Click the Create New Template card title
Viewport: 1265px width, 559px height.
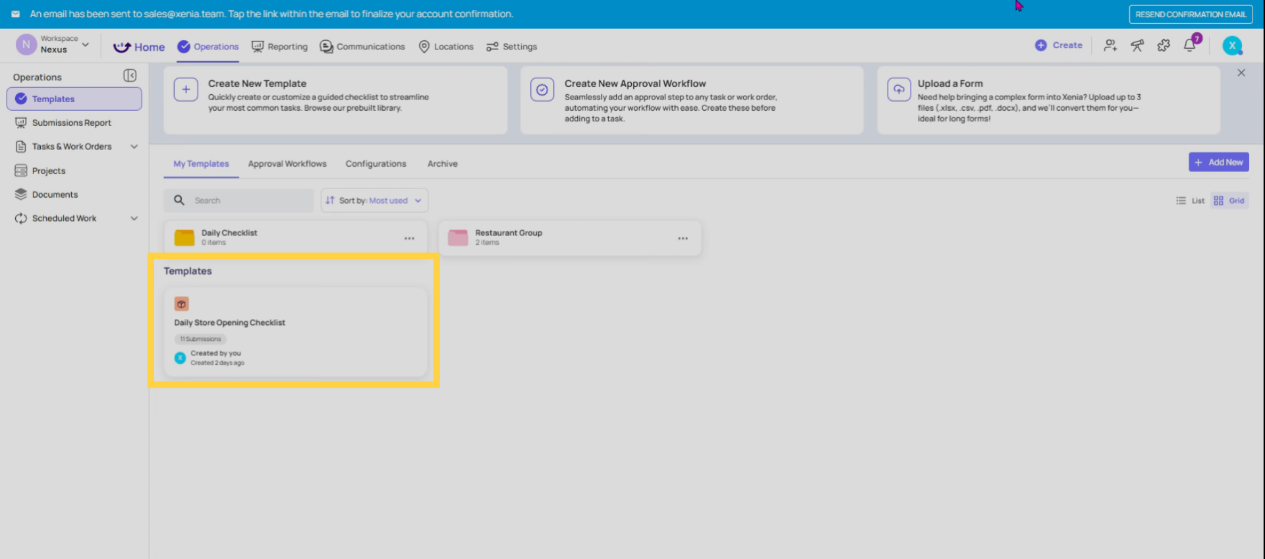tap(257, 84)
